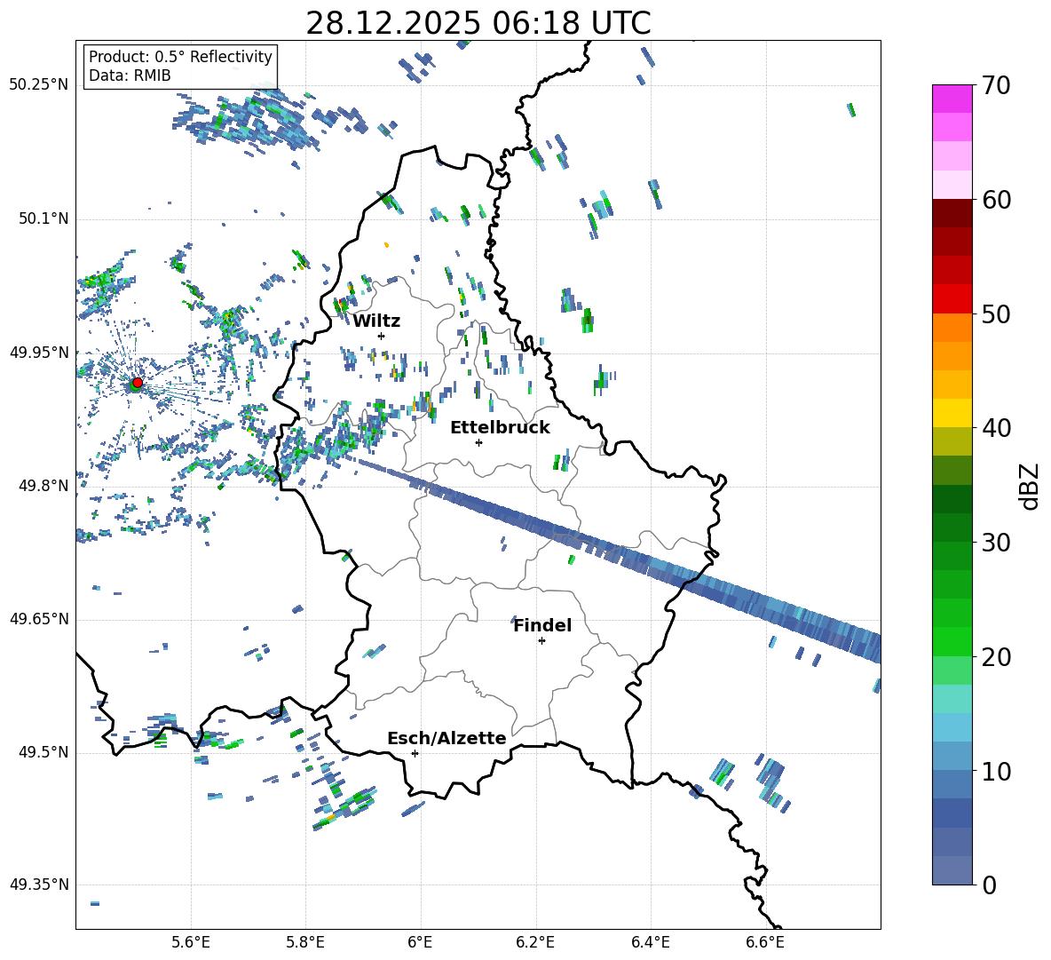Click the 6.4°E longitude label
This screenshot has width=1051, height=960.
pyautogui.click(x=650, y=942)
